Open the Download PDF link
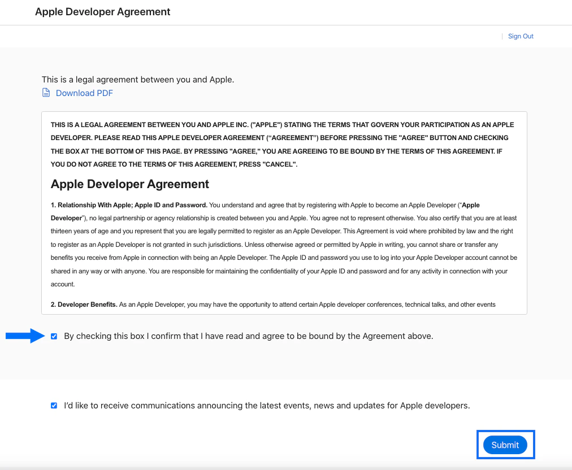This screenshot has width=572, height=470. tap(84, 93)
